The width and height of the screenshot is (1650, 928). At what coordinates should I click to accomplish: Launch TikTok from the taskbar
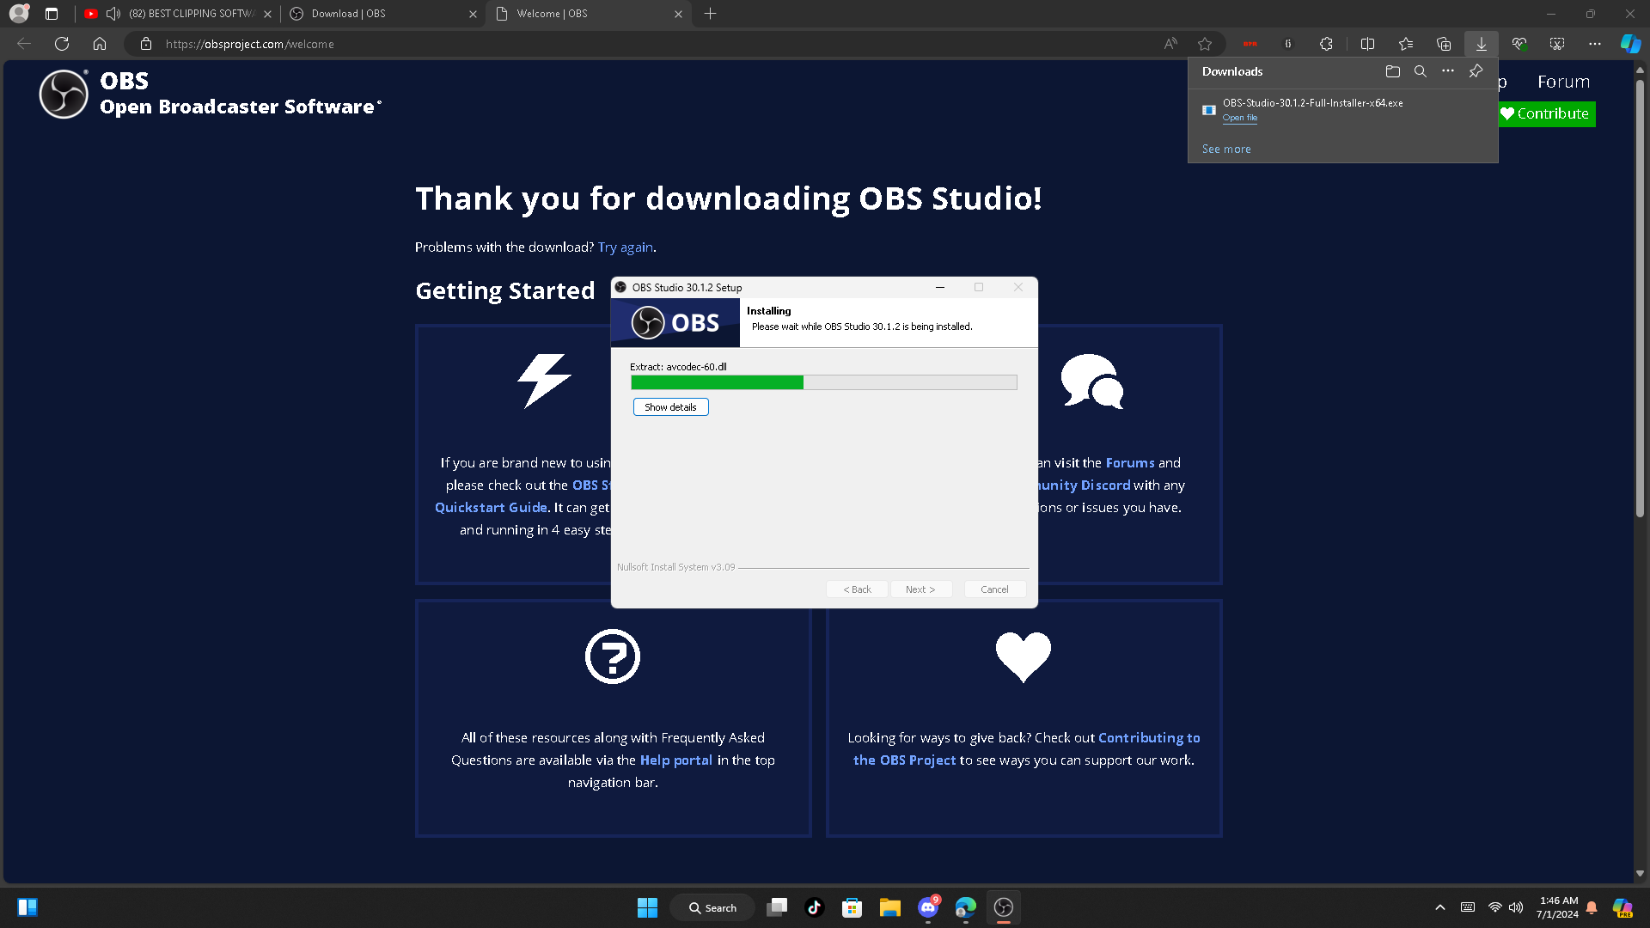click(x=815, y=907)
